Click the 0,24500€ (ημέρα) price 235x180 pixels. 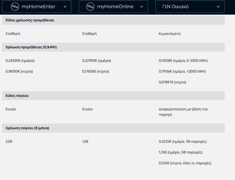click(x=20, y=61)
